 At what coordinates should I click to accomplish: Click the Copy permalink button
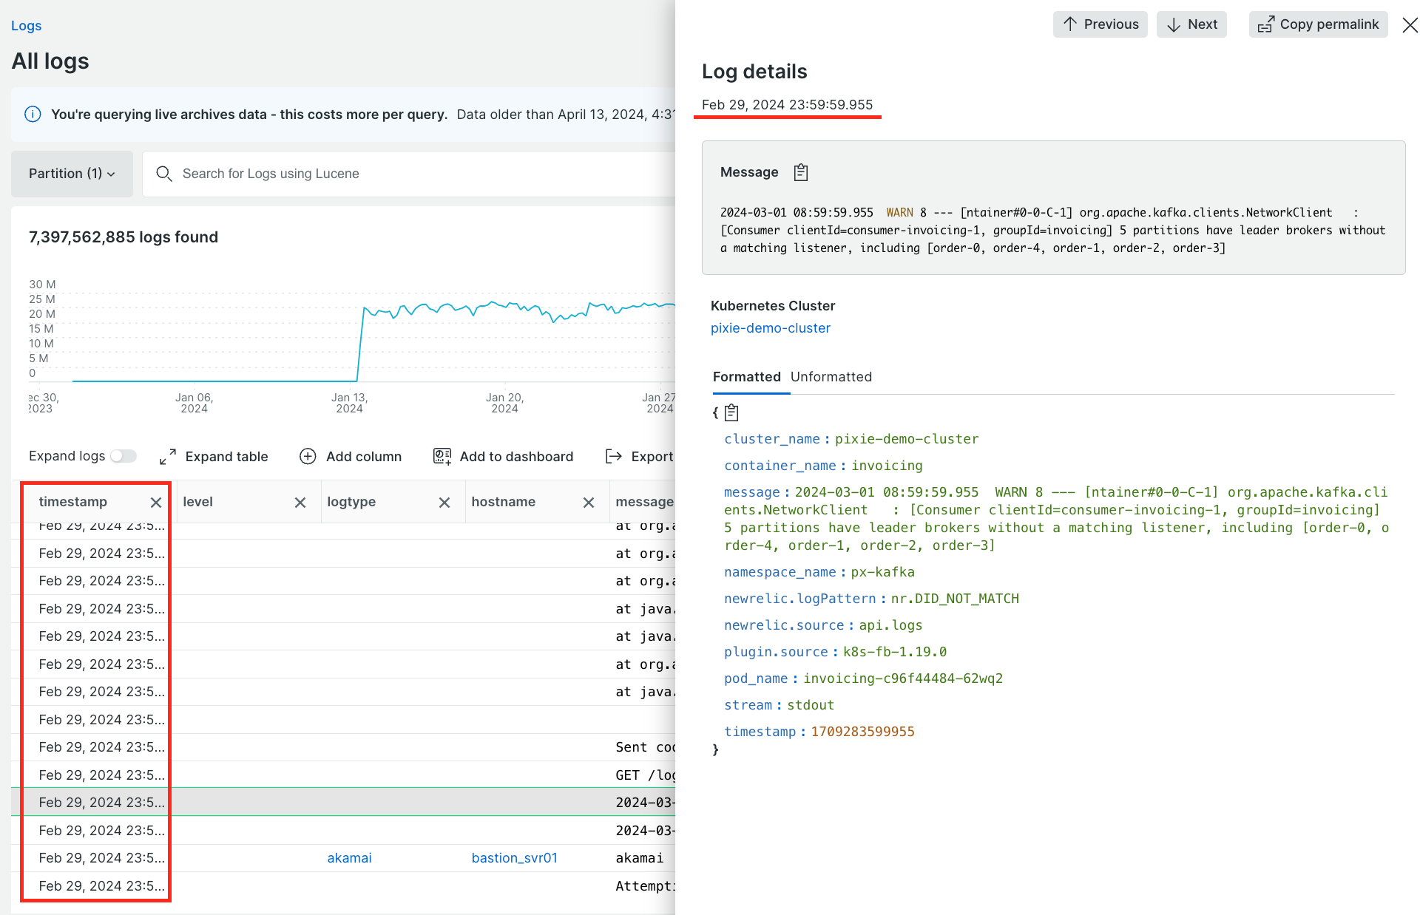tap(1318, 24)
